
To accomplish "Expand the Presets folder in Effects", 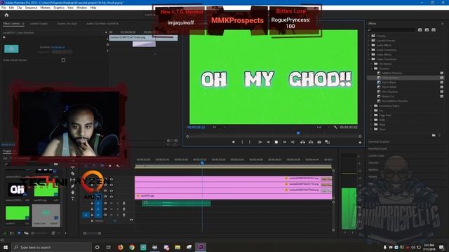I will click(369, 36).
